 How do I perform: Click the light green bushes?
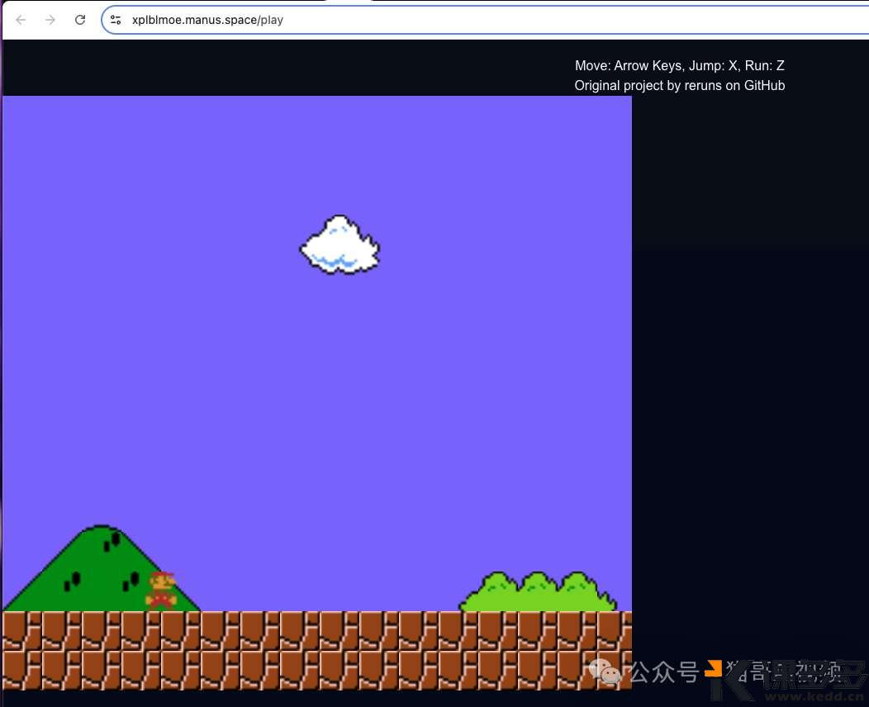[538, 591]
